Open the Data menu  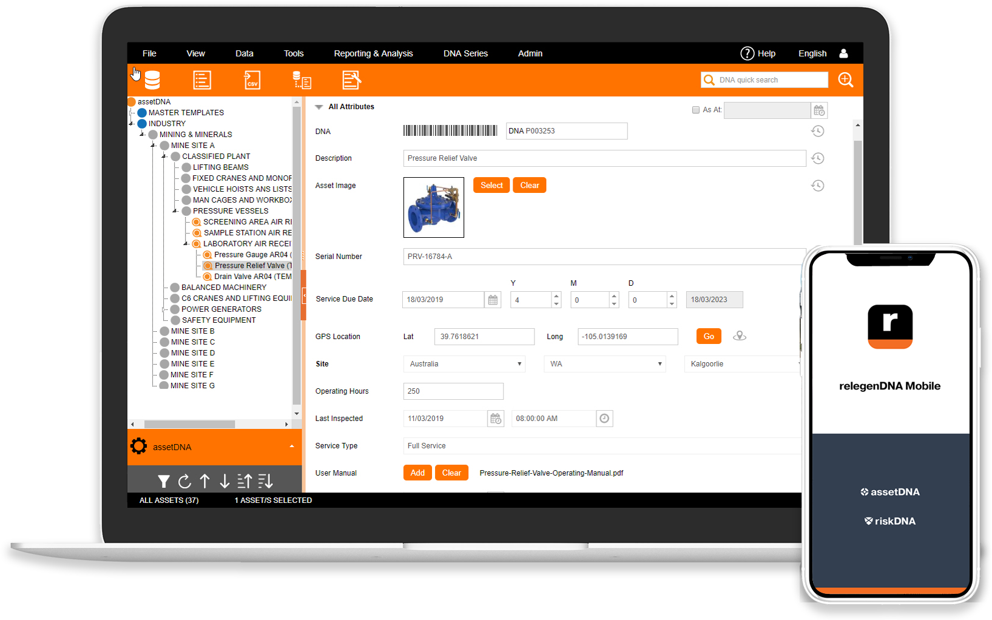[x=245, y=53]
